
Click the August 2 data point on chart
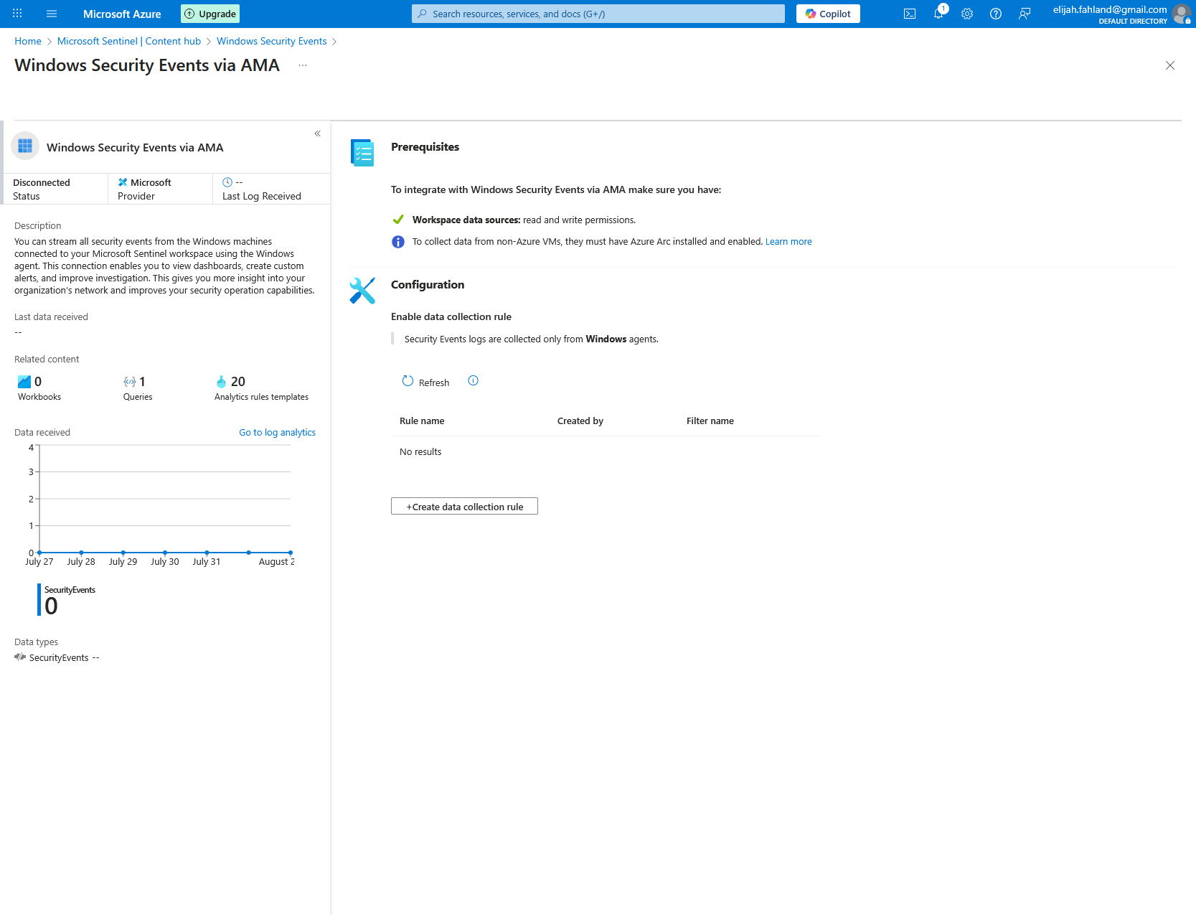[291, 553]
